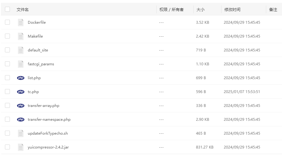The width and height of the screenshot is (282, 167).
Task: Click the Dockerfile file icon
Action: coord(21,22)
